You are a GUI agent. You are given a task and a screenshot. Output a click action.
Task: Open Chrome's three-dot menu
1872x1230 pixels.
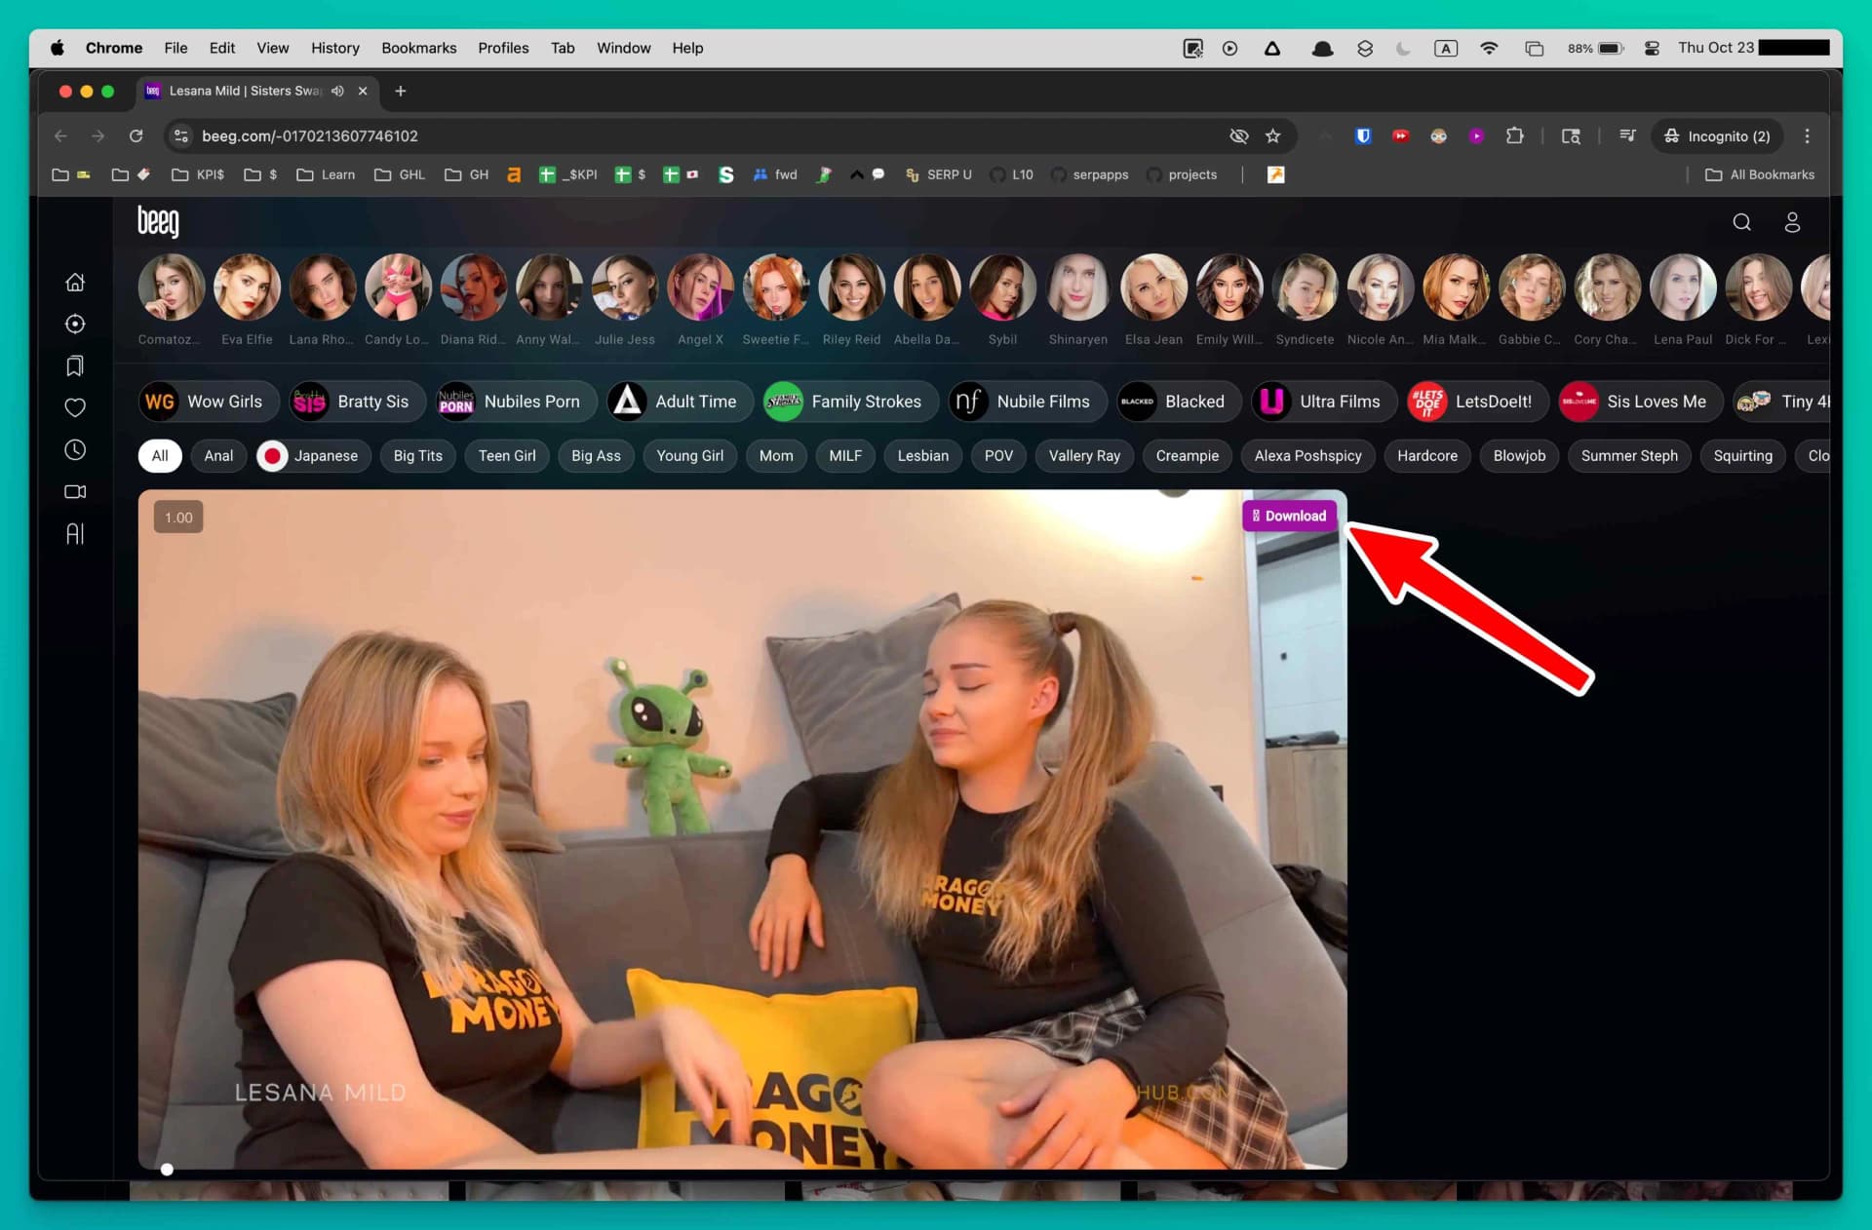1806,135
